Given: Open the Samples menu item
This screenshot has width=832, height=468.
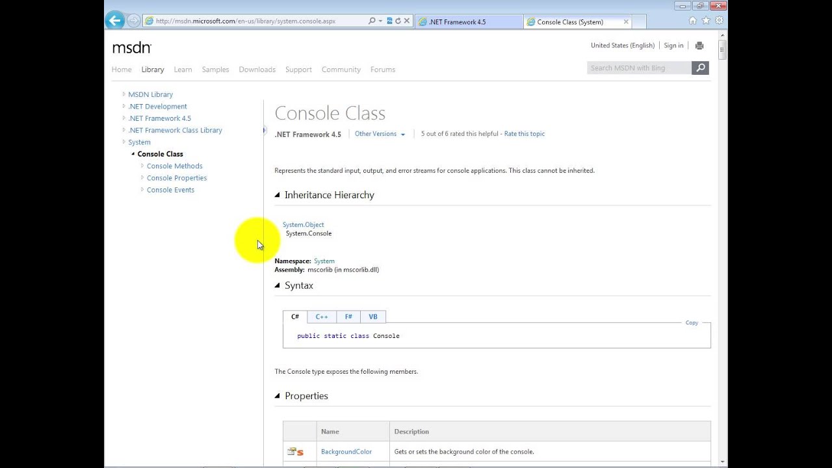Looking at the screenshot, I should point(215,70).
